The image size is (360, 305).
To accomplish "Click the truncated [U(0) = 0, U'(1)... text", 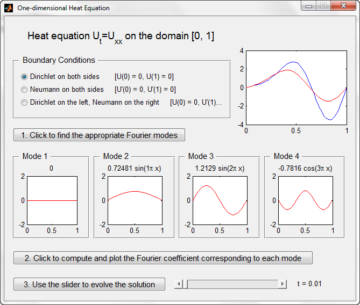I will 196,102.
